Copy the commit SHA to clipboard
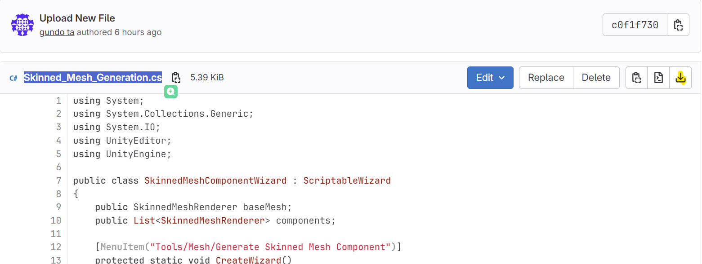702x264 pixels. pyautogui.click(x=678, y=25)
